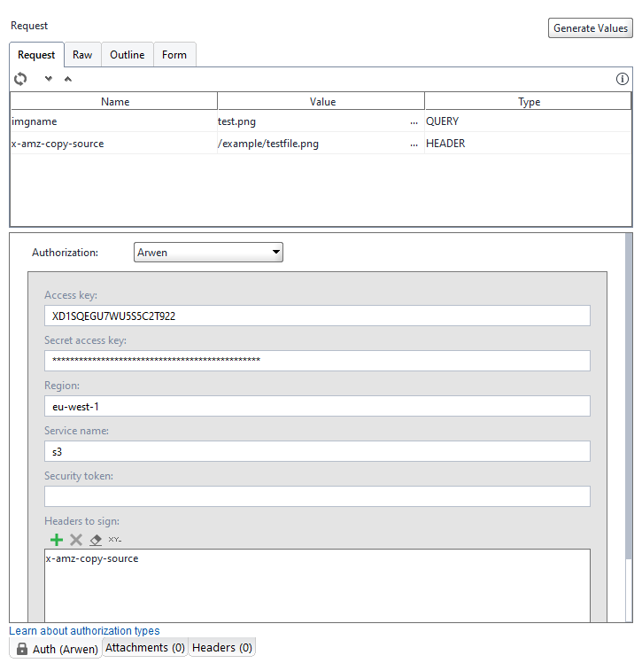Open ellipsis editor for /example/testfile.png value
The height and width of the screenshot is (663, 642).
pos(414,144)
